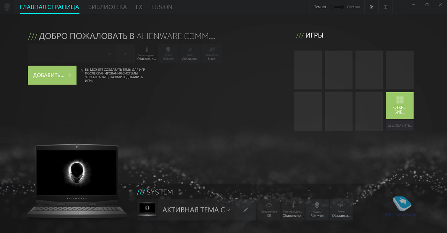Open settings via the sliders icon

point(371,7)
